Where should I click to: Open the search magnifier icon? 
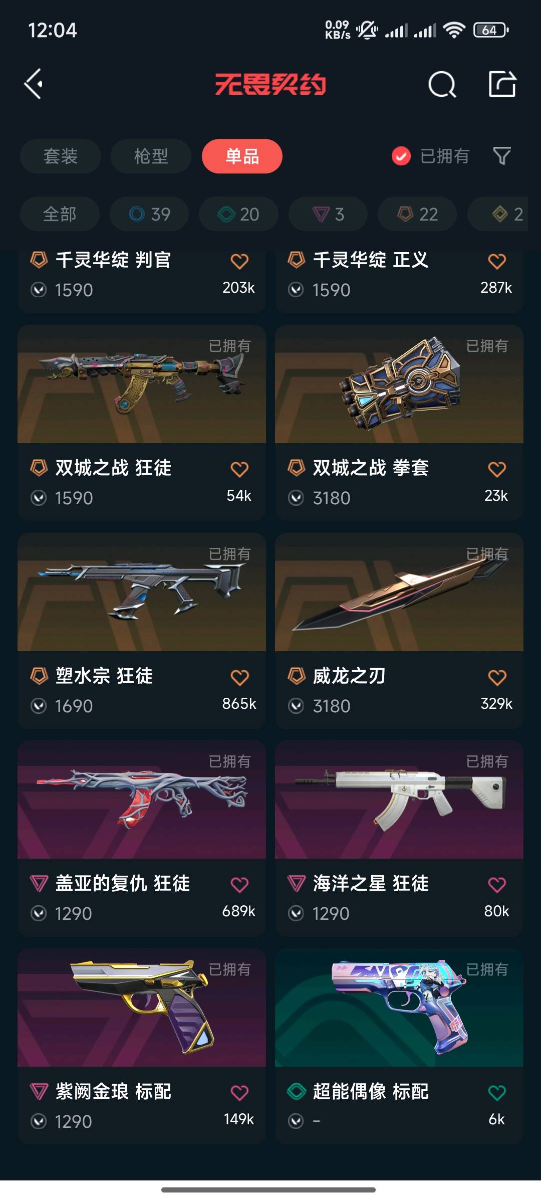(442, 84)
